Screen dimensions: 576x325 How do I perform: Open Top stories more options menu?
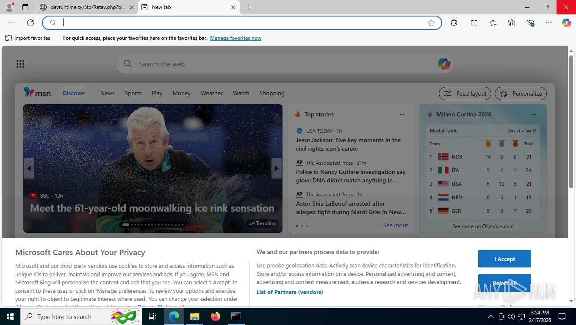pyautogui.click(x=402, y=114)
